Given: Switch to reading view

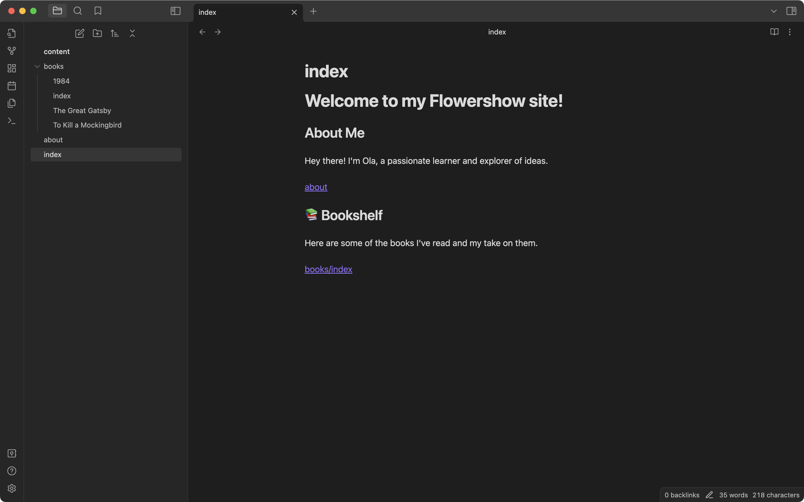Looking at the screenshot, I should [774, 32].
